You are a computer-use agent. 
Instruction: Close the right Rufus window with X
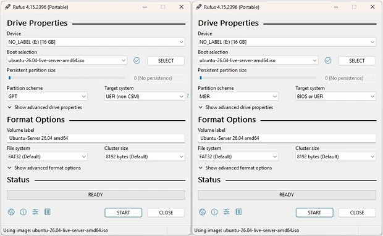(372, 7)
